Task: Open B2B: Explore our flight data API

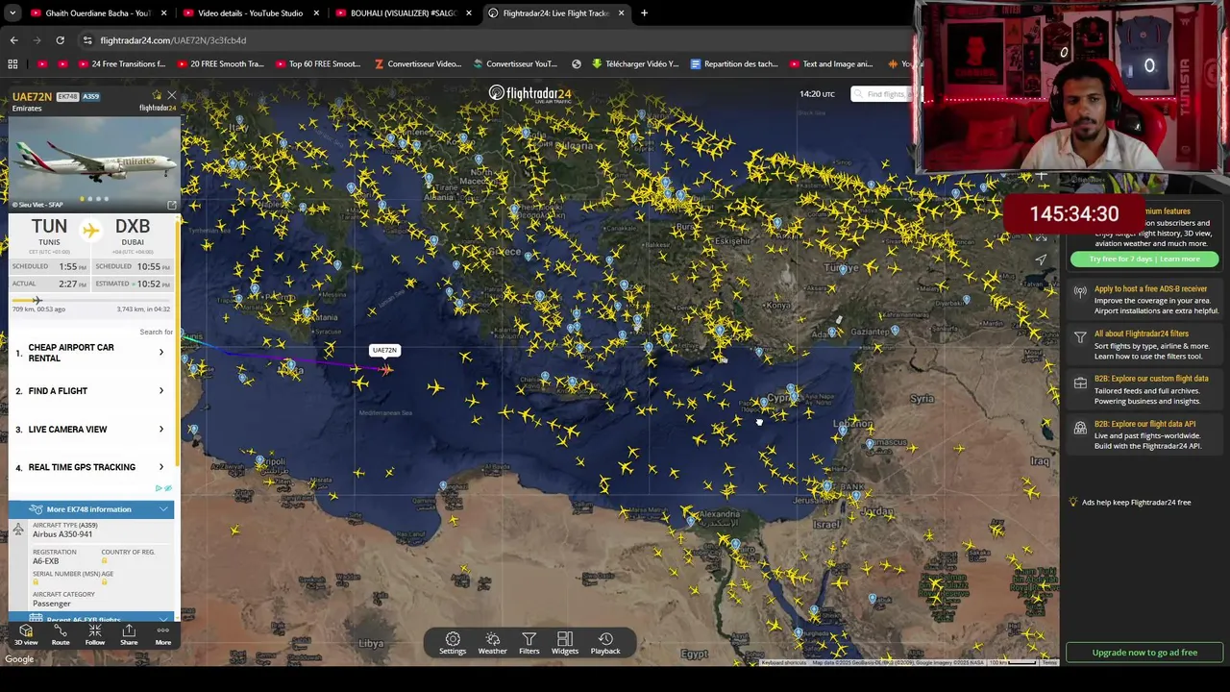Action: [1146, 434]
